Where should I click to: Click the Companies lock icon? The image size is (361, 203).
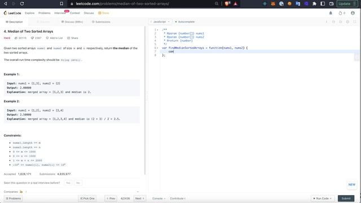(21, 192)
